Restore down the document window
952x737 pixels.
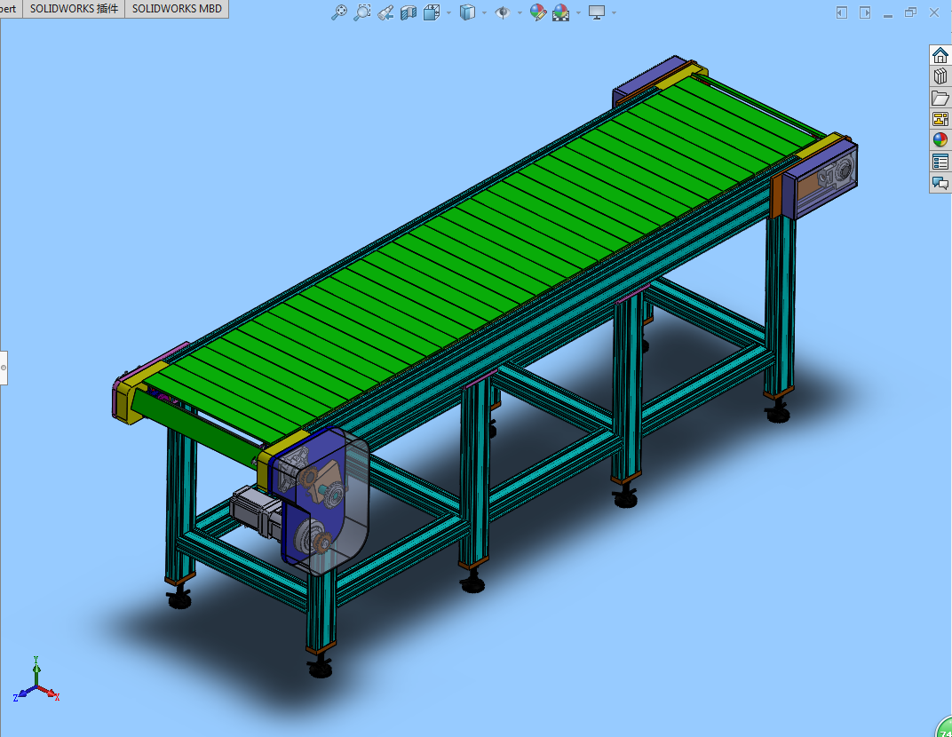[x=911, y=12]
